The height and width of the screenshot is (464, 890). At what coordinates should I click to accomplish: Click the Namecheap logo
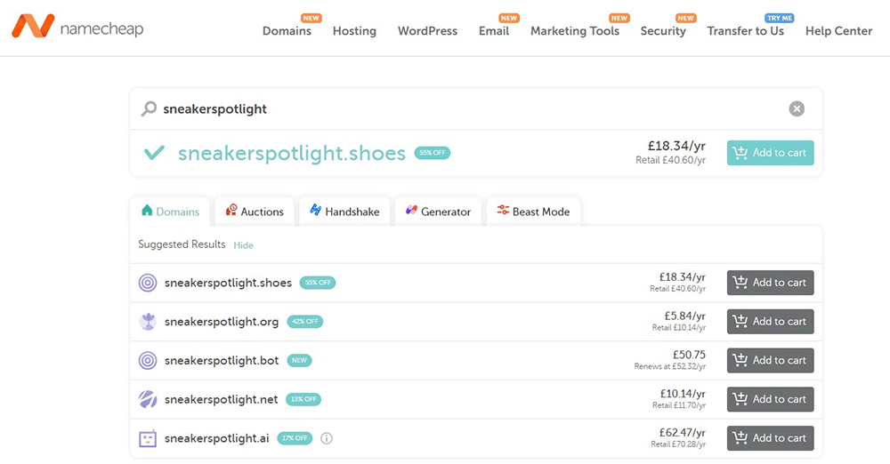77,28
